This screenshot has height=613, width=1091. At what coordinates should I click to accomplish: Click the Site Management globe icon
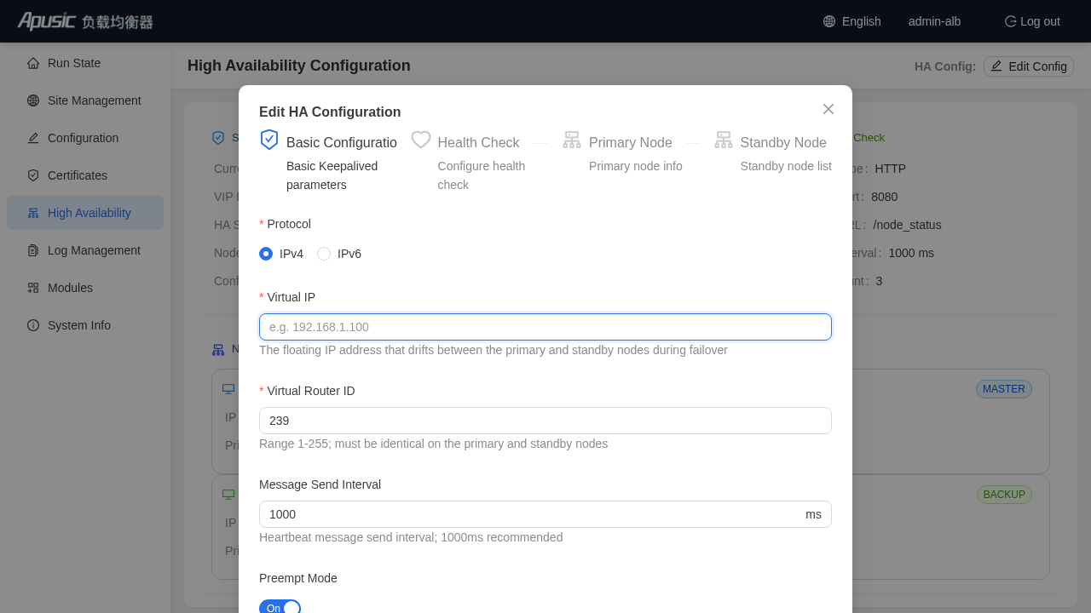click(33, 100)
